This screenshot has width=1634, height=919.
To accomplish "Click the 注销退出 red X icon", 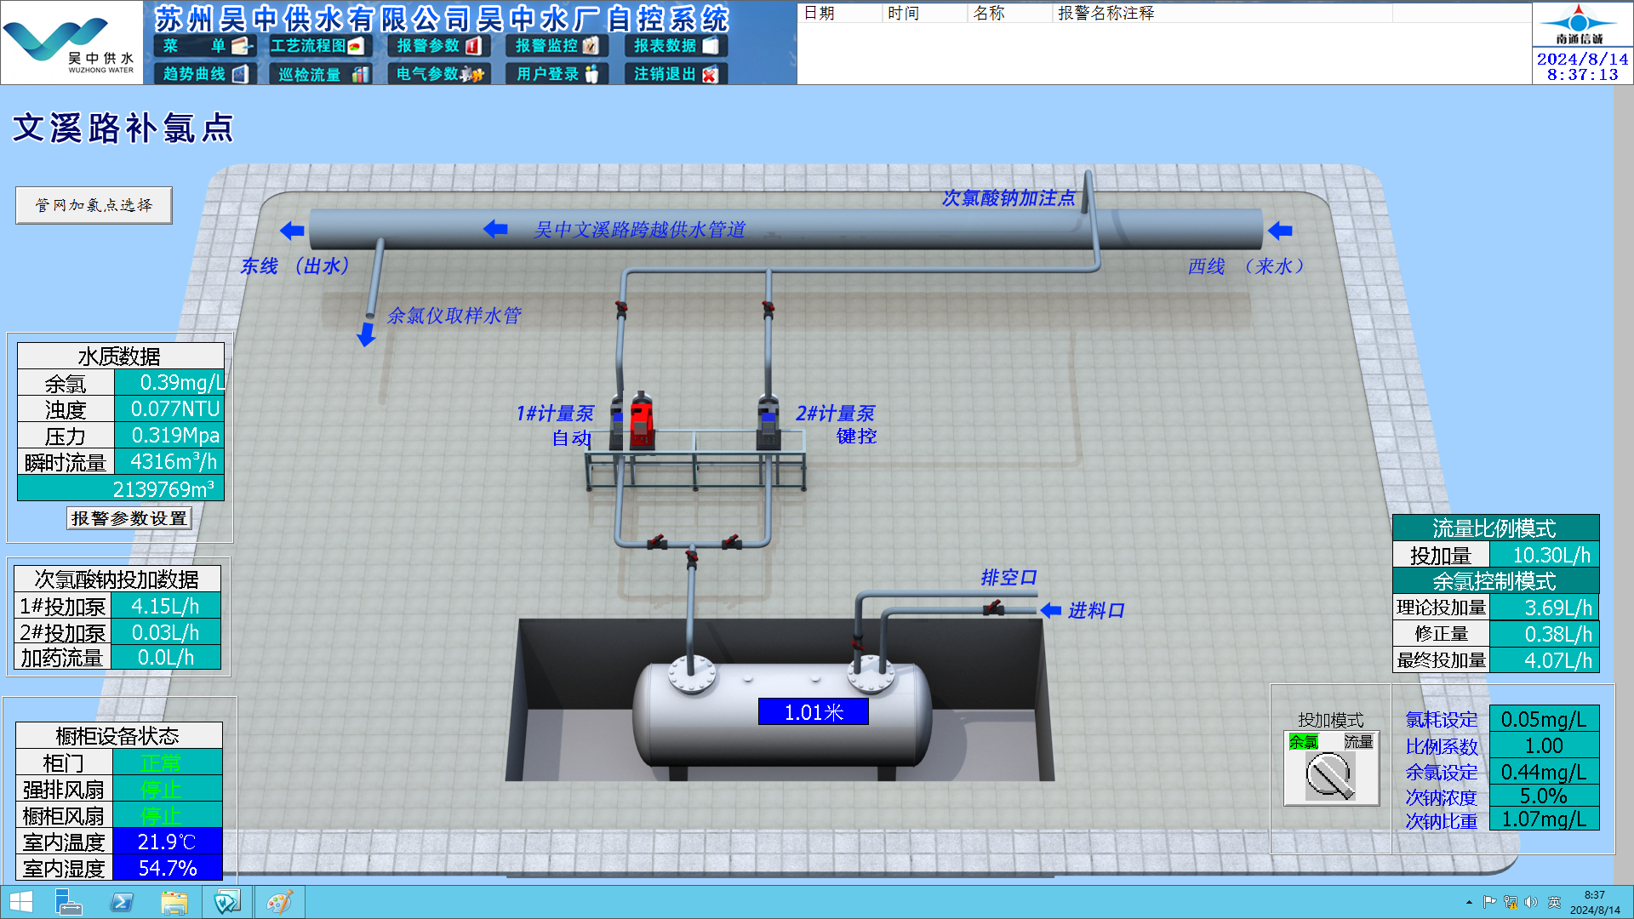I will [x=711, y=74].
